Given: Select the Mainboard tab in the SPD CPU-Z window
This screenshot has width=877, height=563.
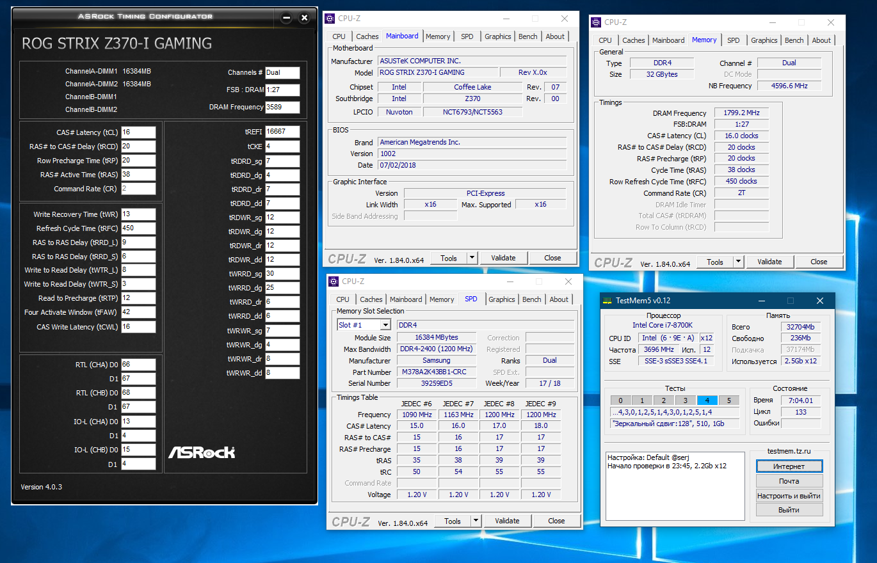Looking at the screenshot, I should tap(406, 299).
